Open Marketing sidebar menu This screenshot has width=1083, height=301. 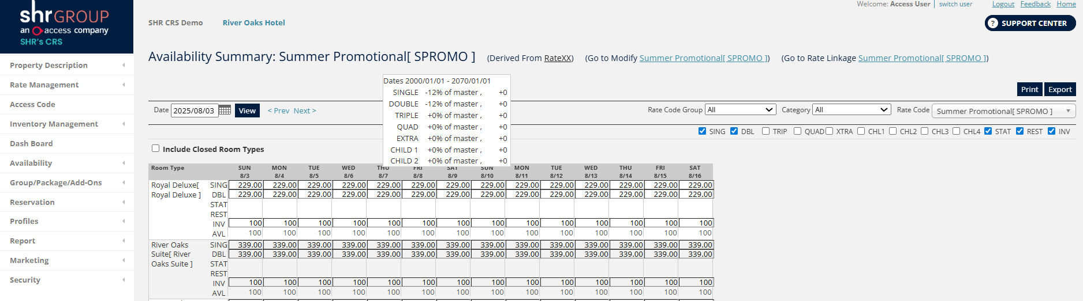(x=66, y=260)
